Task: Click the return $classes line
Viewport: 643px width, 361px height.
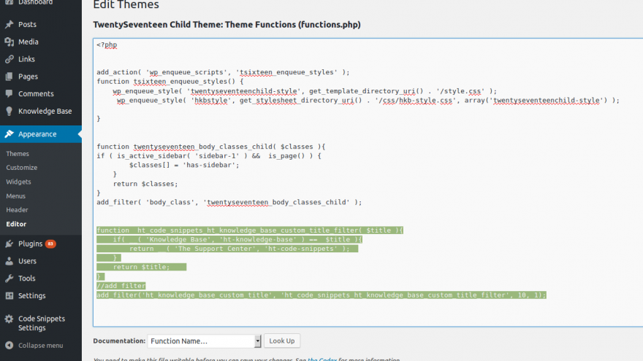Action: pos(145,184)
